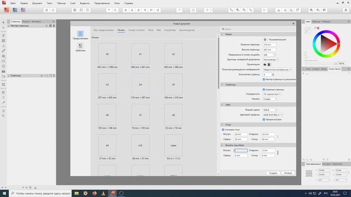
Task: Switch to Designer persona icon
Action: [15, 10]
